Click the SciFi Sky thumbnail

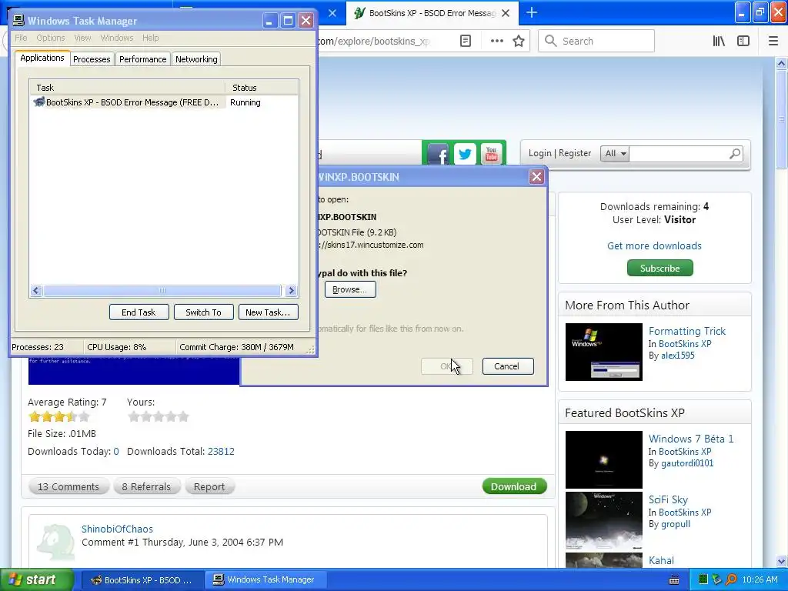point(603,521)
